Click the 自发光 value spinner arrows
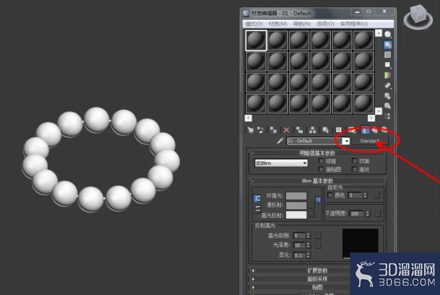Screen dimensions: 440x295 (x=365, y=195)
